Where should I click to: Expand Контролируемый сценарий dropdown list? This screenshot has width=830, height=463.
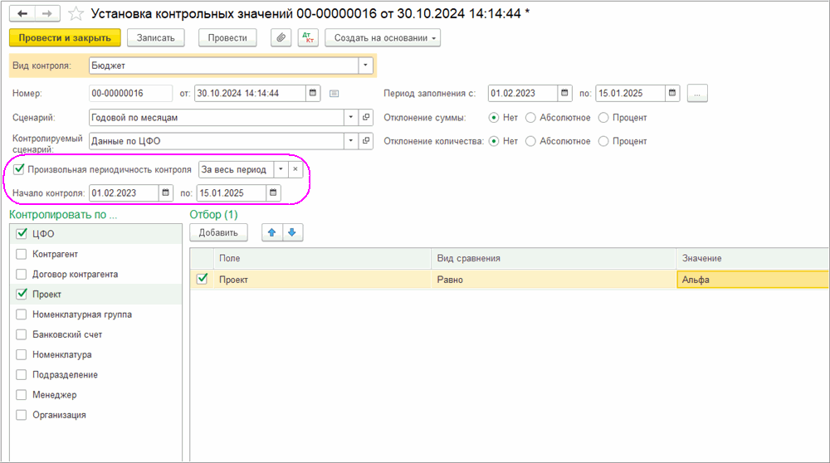tap(350, 142)
